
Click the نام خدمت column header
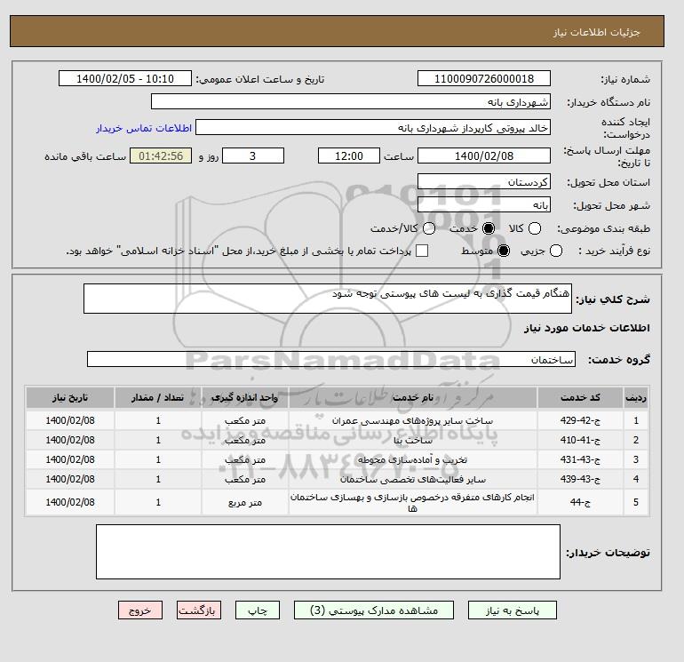pos(413,397)
